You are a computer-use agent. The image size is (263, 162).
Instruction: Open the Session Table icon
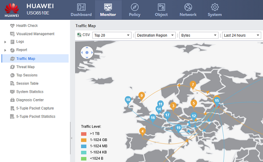point(12,83)
